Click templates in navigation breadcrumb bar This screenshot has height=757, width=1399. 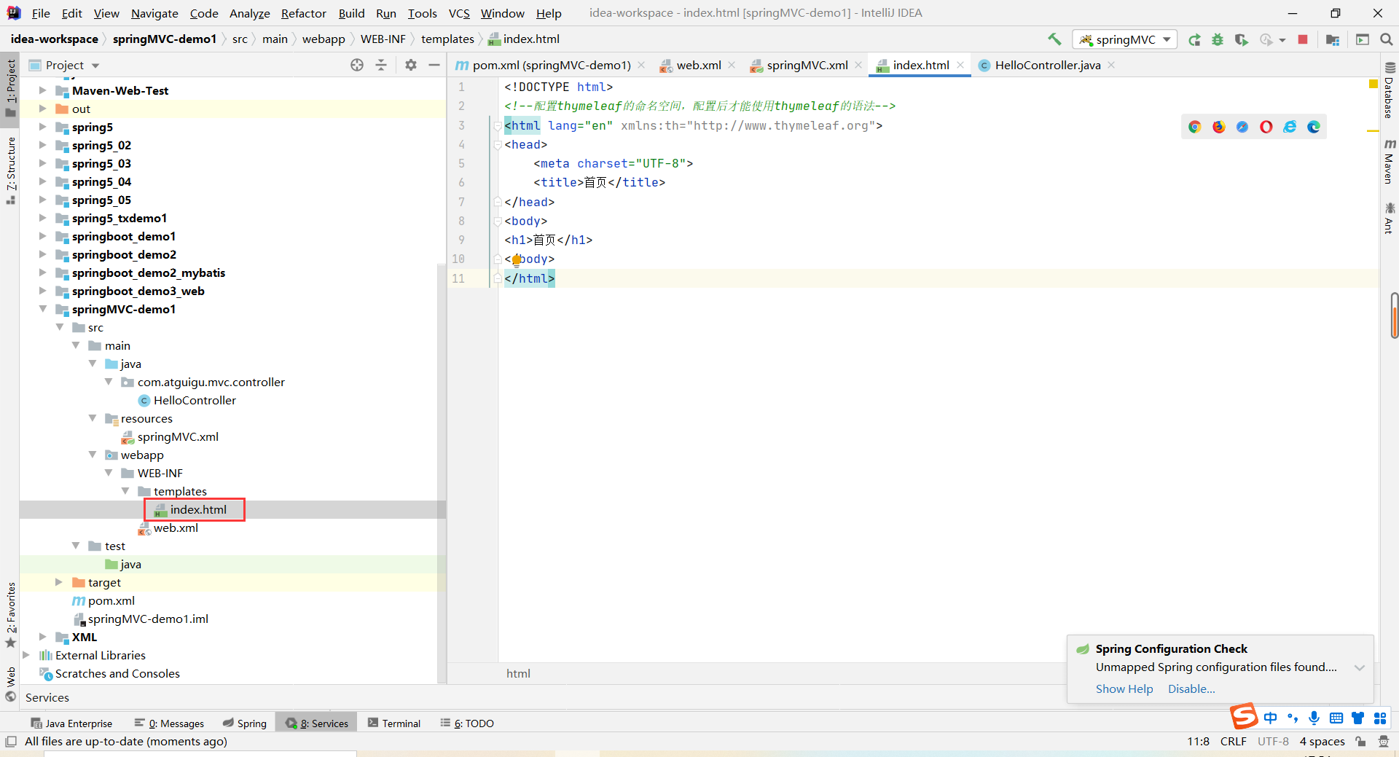click(447, 39)
